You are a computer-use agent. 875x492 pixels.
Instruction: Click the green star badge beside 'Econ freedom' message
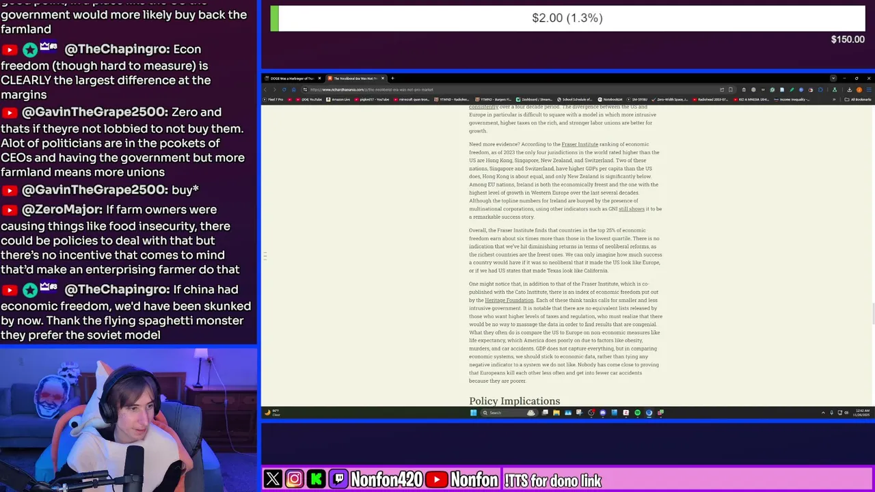tap(30, 50)
